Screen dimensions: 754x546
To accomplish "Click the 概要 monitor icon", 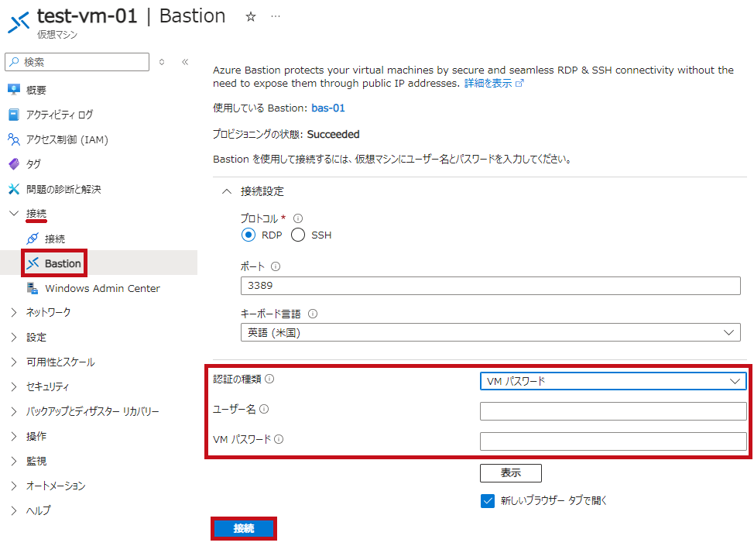I will click(14, 90).
